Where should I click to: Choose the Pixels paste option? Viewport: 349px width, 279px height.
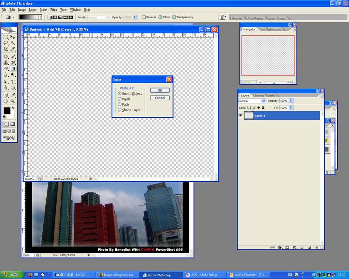120,99
